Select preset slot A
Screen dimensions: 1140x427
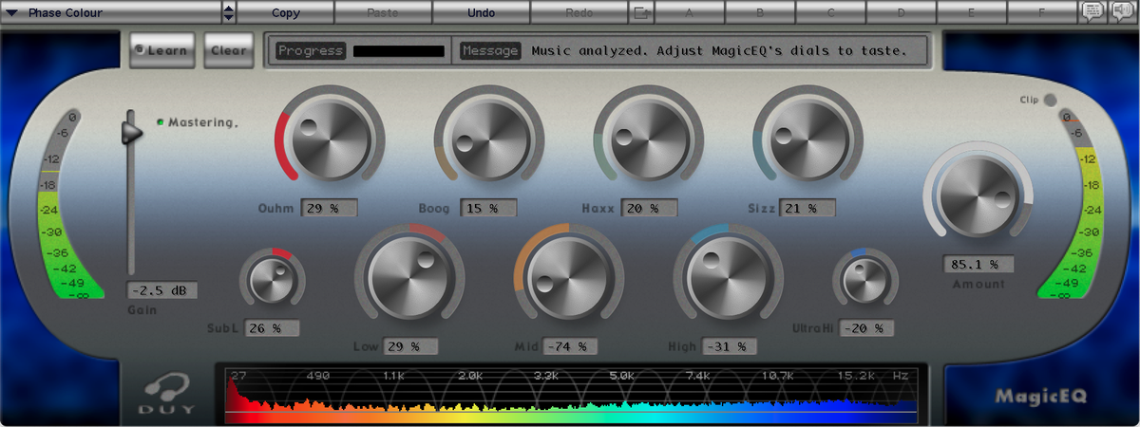click(691, 13)
